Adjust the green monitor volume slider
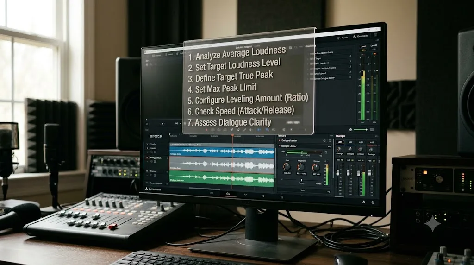 tap(361, 130)
